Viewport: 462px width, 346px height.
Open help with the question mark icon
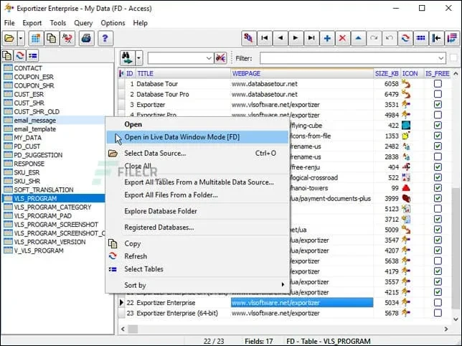105,38
